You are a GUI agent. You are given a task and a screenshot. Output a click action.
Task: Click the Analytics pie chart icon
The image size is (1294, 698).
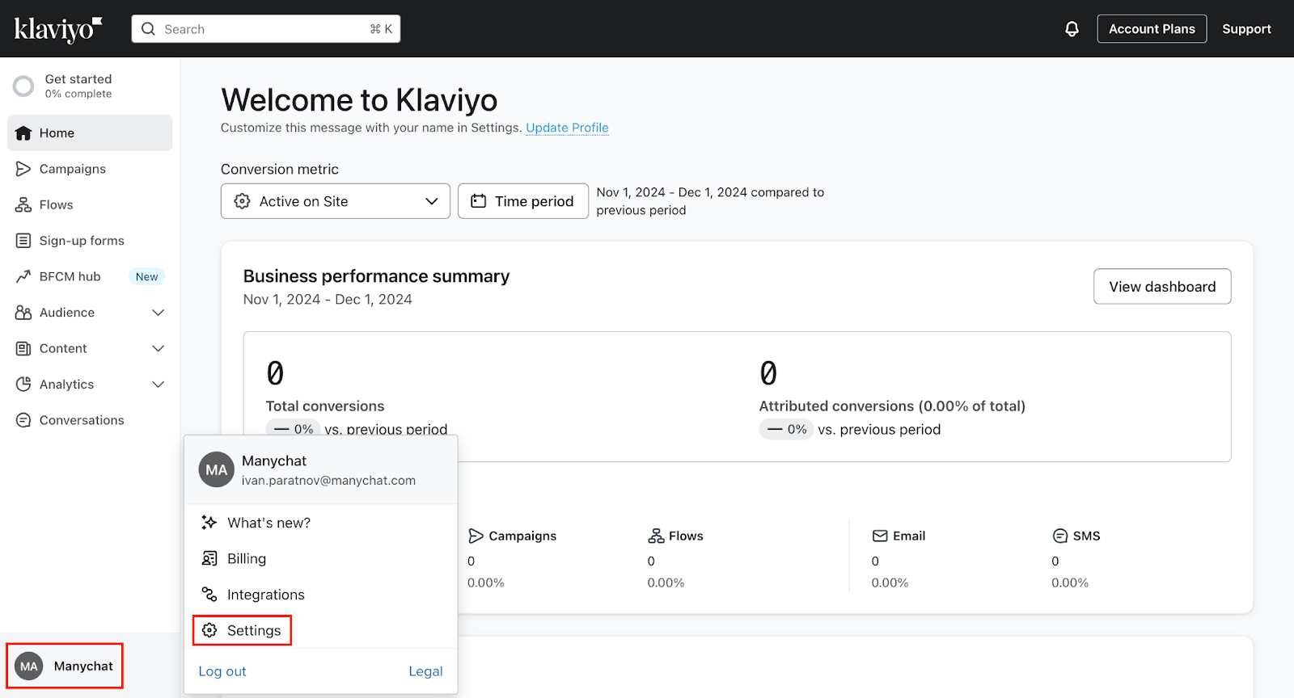[x=23, y=385]
